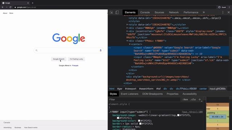Open the Properties tab
Viewport: 232px width, 130px height.
pos(173,94)
